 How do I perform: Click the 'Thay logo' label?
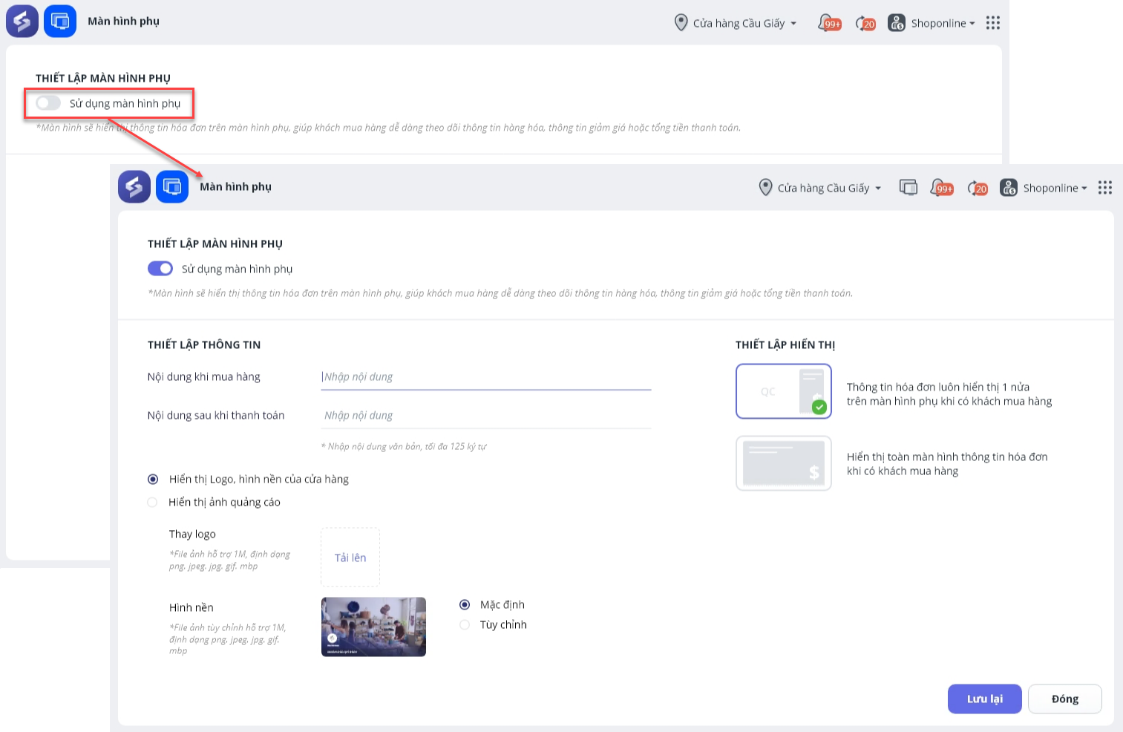[x=192, y=535]
